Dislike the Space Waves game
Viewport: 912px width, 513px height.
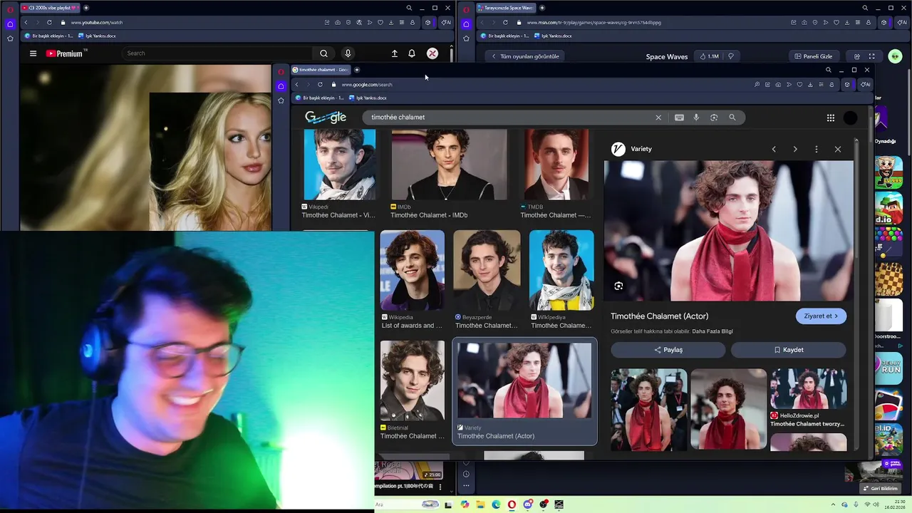[x=731, y=56]
